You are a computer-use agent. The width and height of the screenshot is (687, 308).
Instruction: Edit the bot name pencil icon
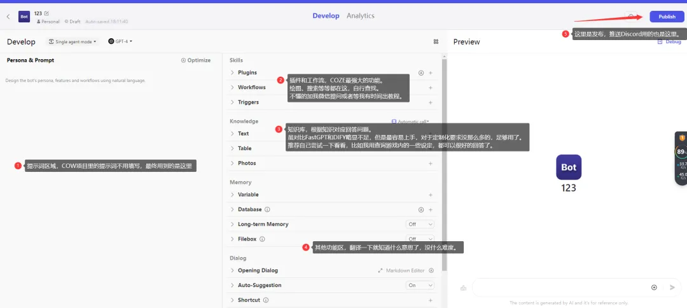click(47, 13)
